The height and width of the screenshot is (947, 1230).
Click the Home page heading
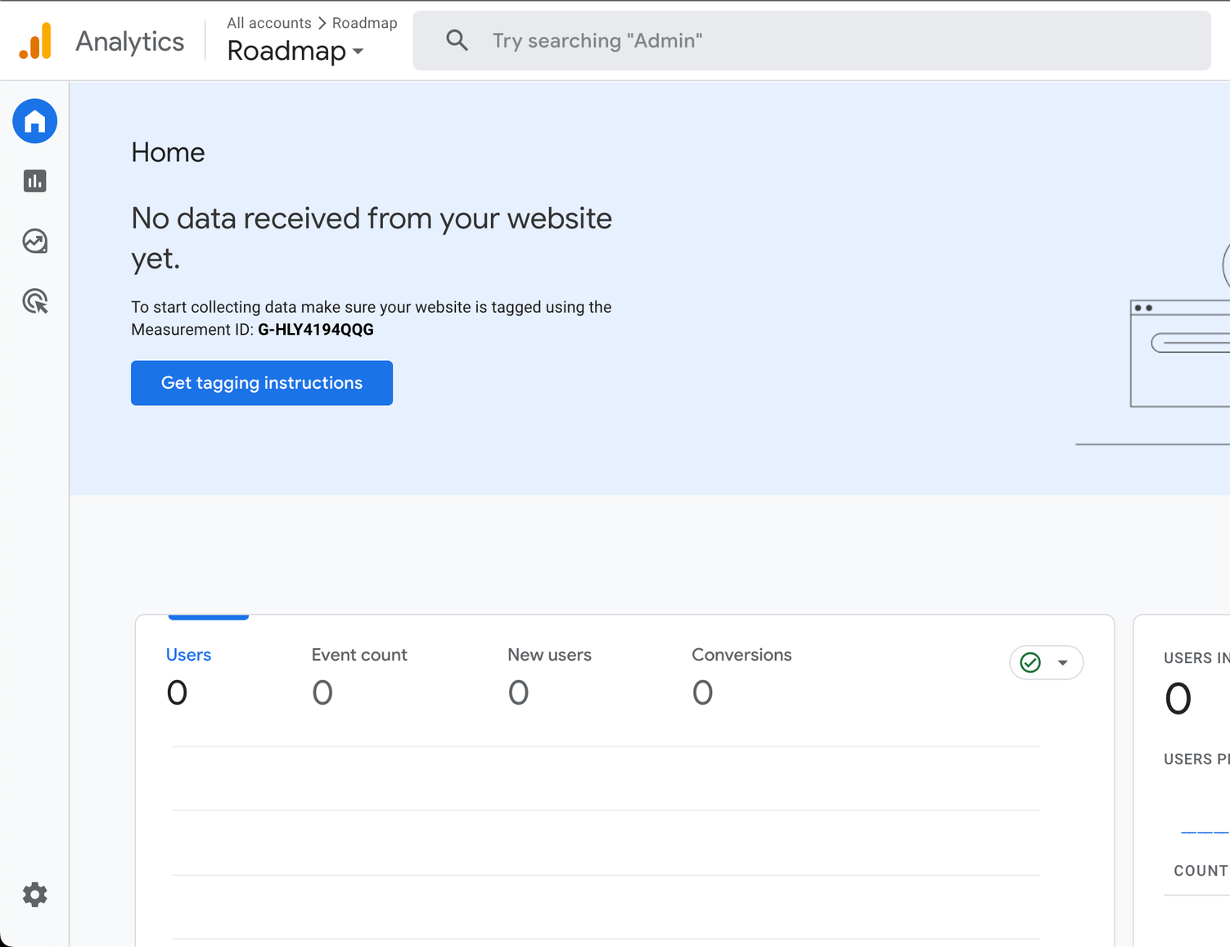(x=168, y=152)
